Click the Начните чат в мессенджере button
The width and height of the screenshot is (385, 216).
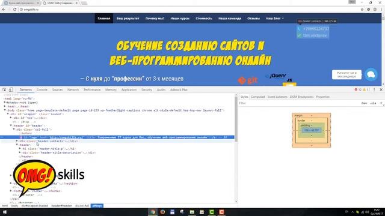tap(346, 74)
